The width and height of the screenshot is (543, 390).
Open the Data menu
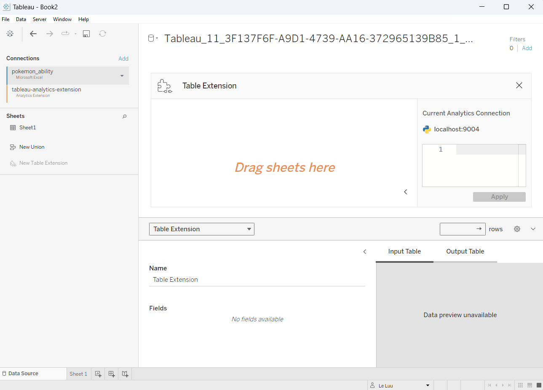coord(21,19)
